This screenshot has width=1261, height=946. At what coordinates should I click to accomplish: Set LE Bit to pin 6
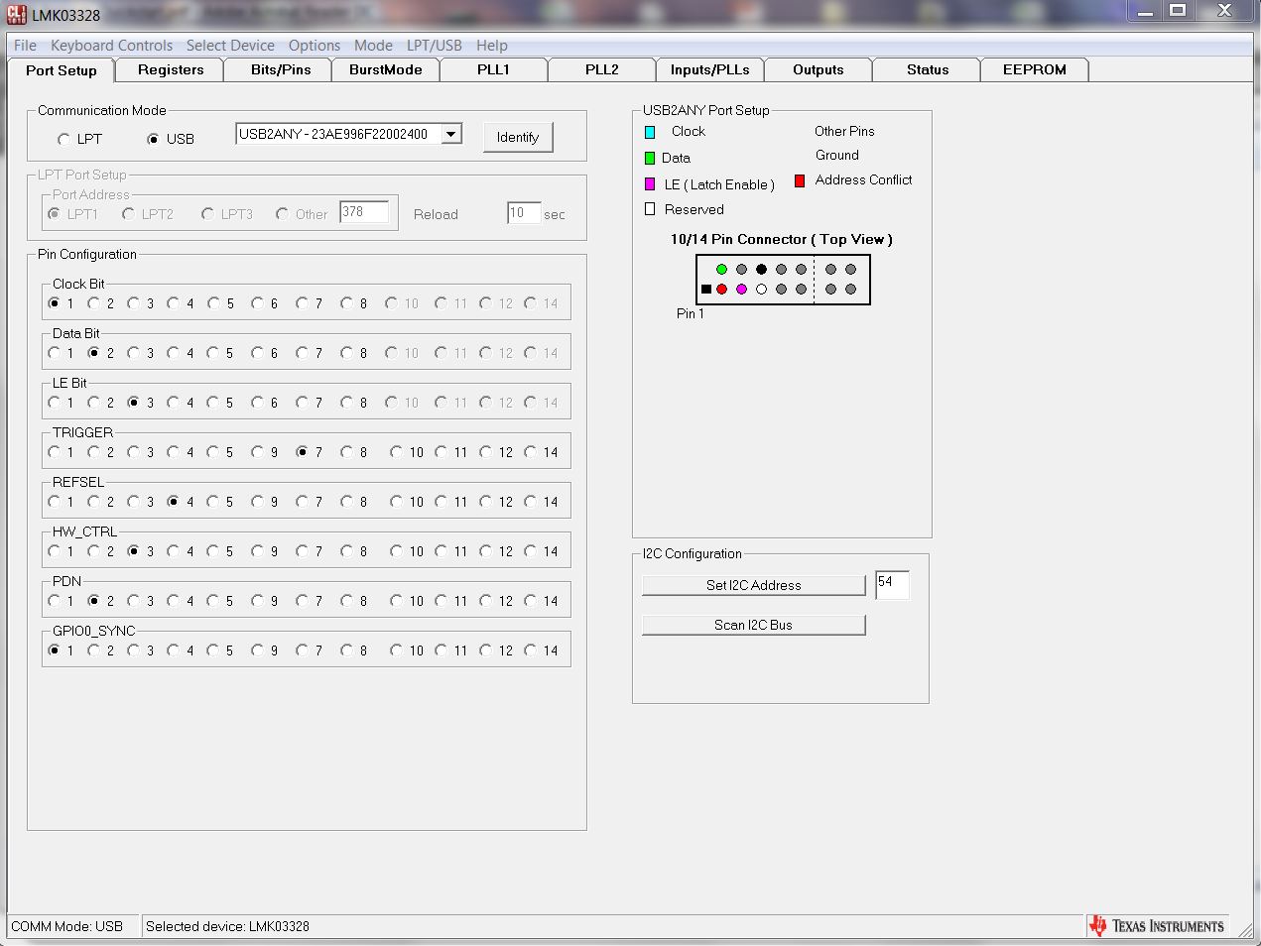tap(257, 403)
